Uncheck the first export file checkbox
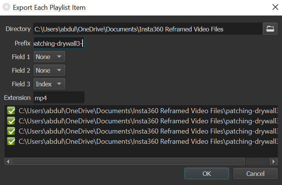The height and width of the screenshot is (185, 282). [11, 110]
